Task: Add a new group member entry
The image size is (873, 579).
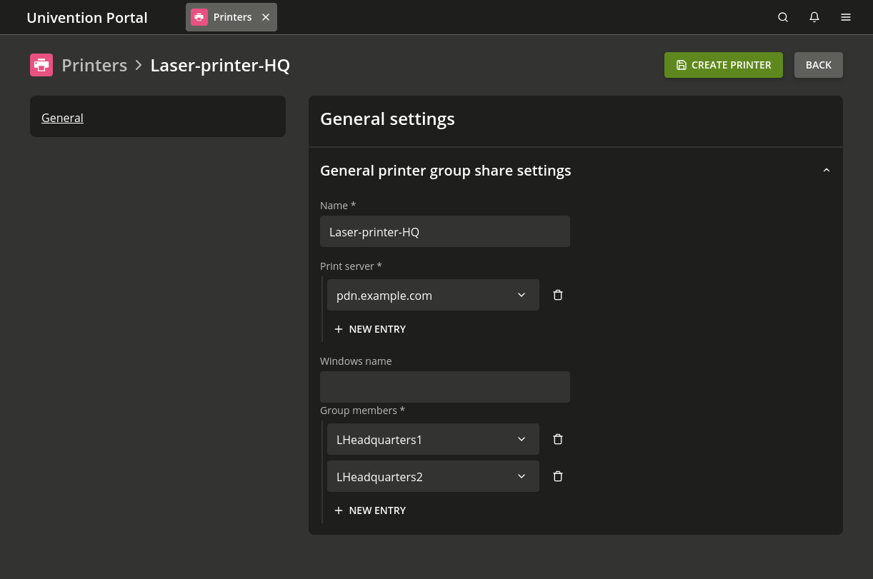Action: click(370, 510)
